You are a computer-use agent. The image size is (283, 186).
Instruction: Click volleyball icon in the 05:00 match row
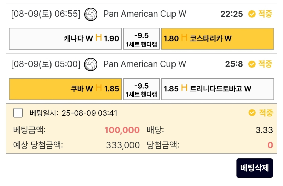(91, 64)
